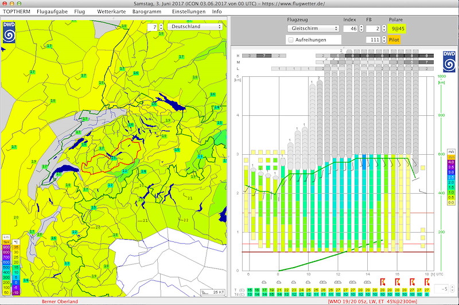Screen dimensions: 459x305
Task: Select the double cloud icon at 12 UTC
Action: [x=338, y=282]
